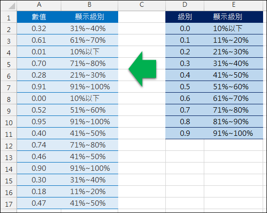267x213 pixels.
Task: Select level cell 0.5 in column D
Action: coord(185,87)
